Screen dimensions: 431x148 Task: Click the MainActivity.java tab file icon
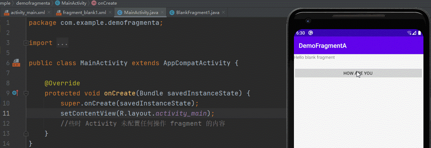pos(119,13)
